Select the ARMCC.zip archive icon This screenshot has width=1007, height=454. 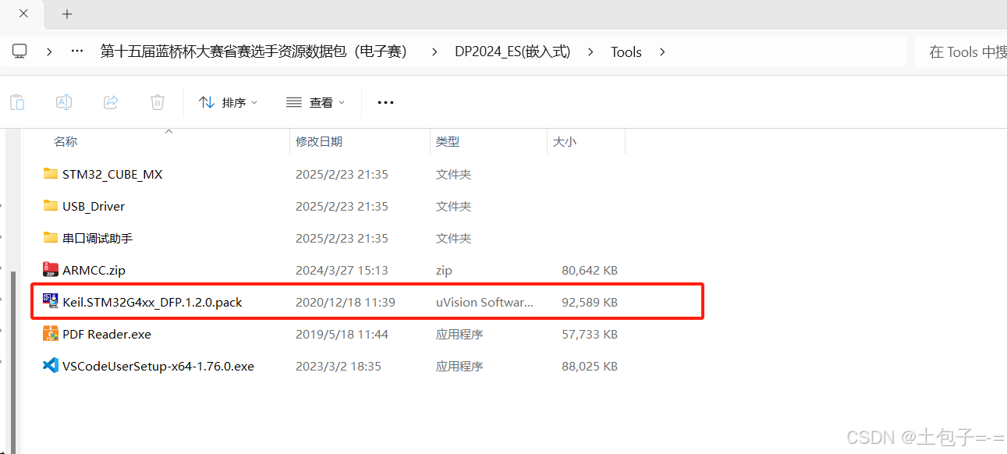[51, 270]
